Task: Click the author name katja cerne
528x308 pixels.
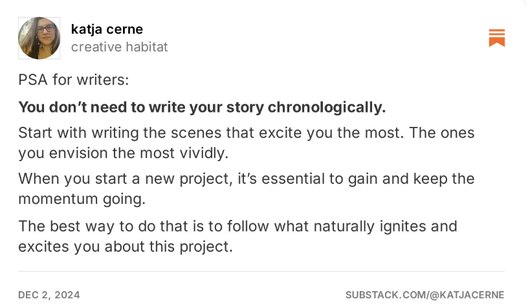Action: (x=107, y=29)
